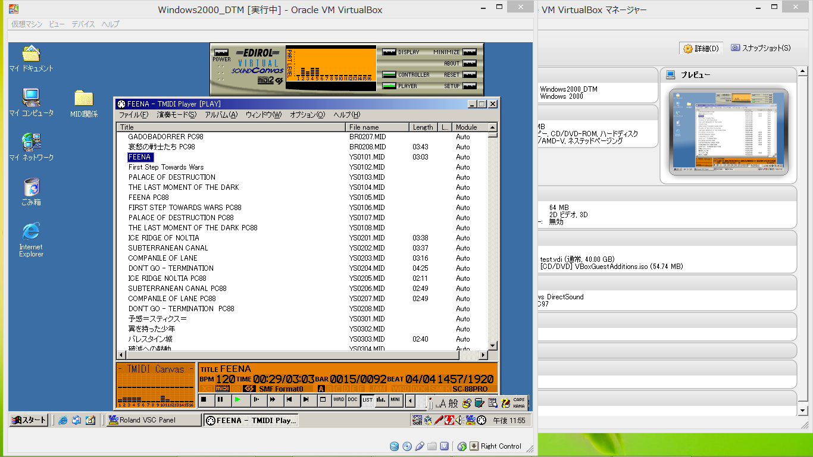Toggle the WRD display button
The height and width of the screenshot is (457, 813).
[339, 400]
